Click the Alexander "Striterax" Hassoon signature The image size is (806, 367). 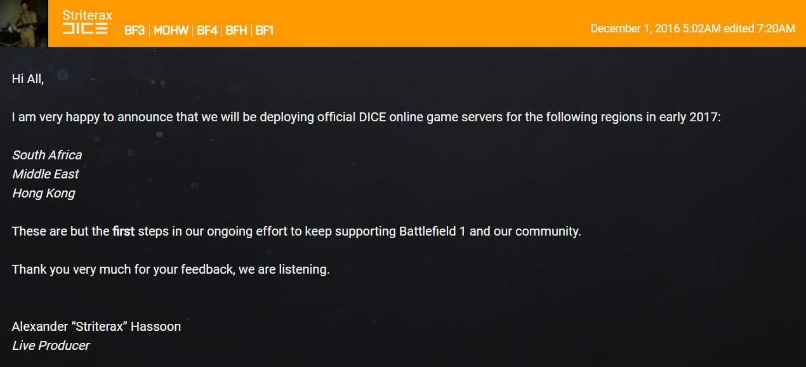[x=96, y=326]
